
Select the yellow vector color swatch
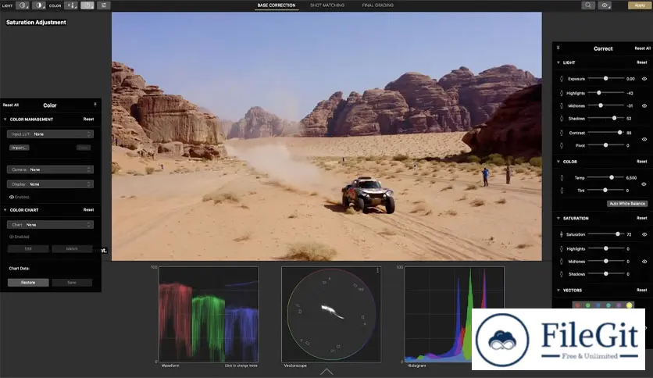[x=629, y=305]
